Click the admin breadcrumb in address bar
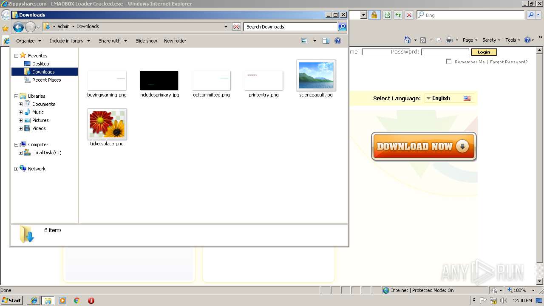The image size is (544, 306). click(63, 26)
